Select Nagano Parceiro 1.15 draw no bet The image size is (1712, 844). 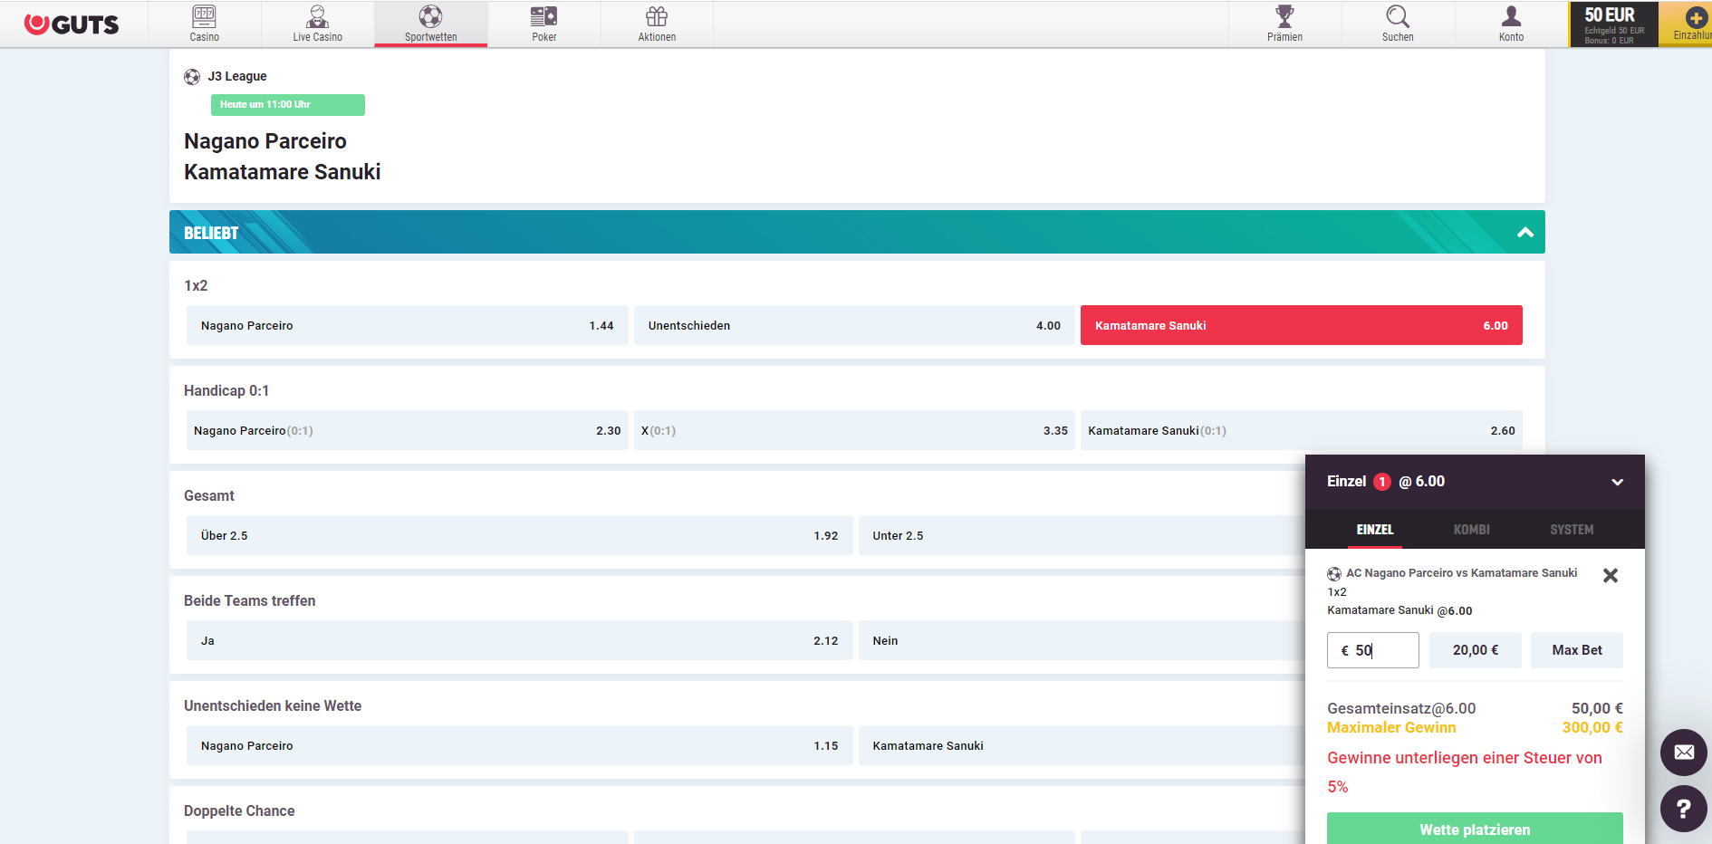tap(520, 745)
